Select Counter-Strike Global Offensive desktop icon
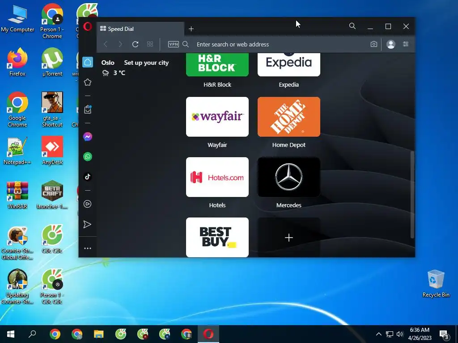This screenshot has height=343, width=458. pos(17,243)
